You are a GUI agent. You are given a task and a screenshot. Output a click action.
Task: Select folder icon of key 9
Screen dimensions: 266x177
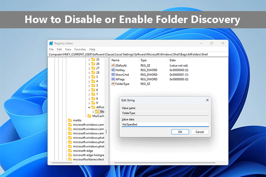pos(93,103)
